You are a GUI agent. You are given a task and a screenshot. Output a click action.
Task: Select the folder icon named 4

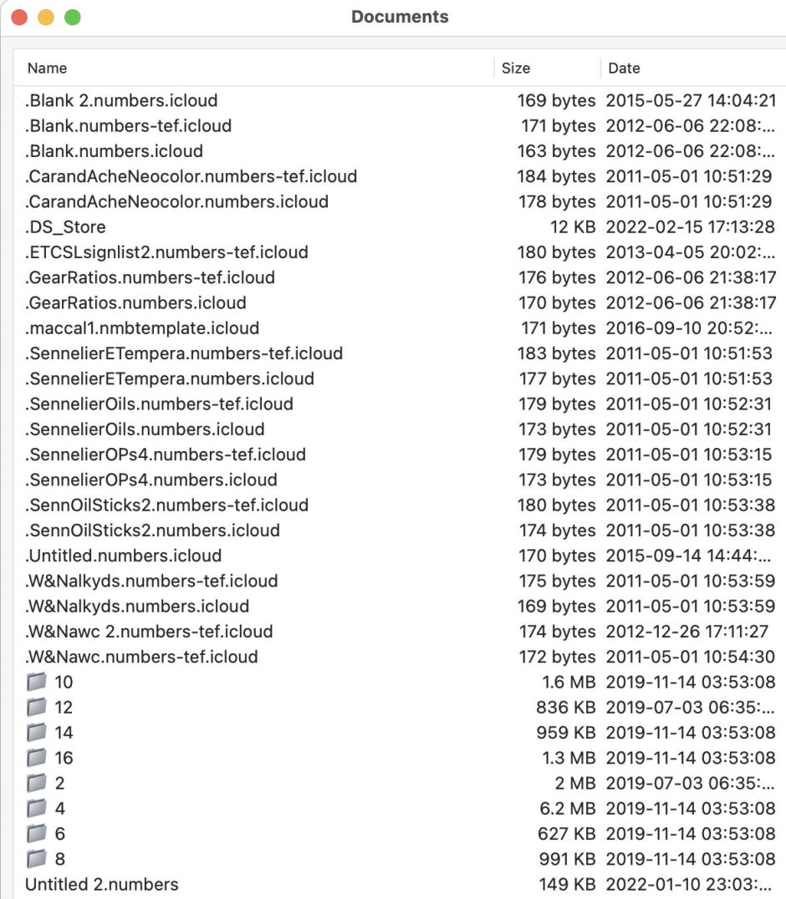point(36,809)
